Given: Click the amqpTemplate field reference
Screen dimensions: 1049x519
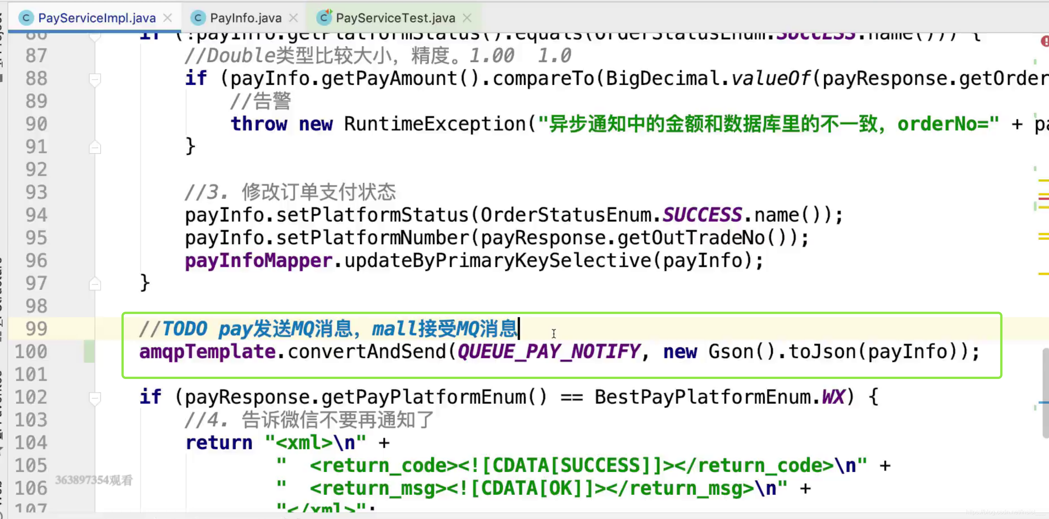Looking at the screenshot, I should pyautogui.click(x=207, y=352).
